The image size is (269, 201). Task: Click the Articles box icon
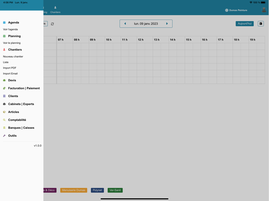(4, 112)
